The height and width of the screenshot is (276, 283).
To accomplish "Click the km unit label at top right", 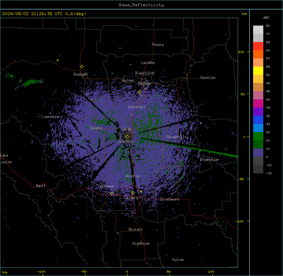I will (245, 14).
